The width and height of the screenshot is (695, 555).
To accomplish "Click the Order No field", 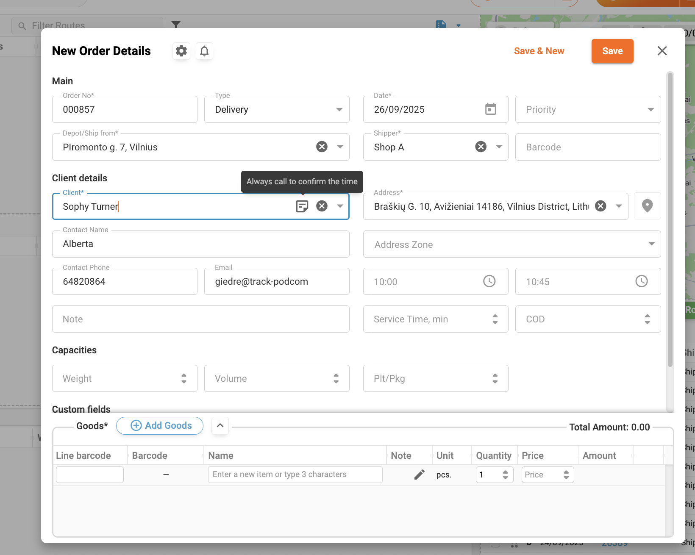I will tap(125, 109).
